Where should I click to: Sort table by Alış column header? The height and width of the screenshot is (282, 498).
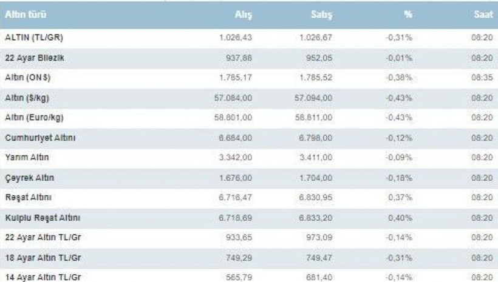pos(243,15)
